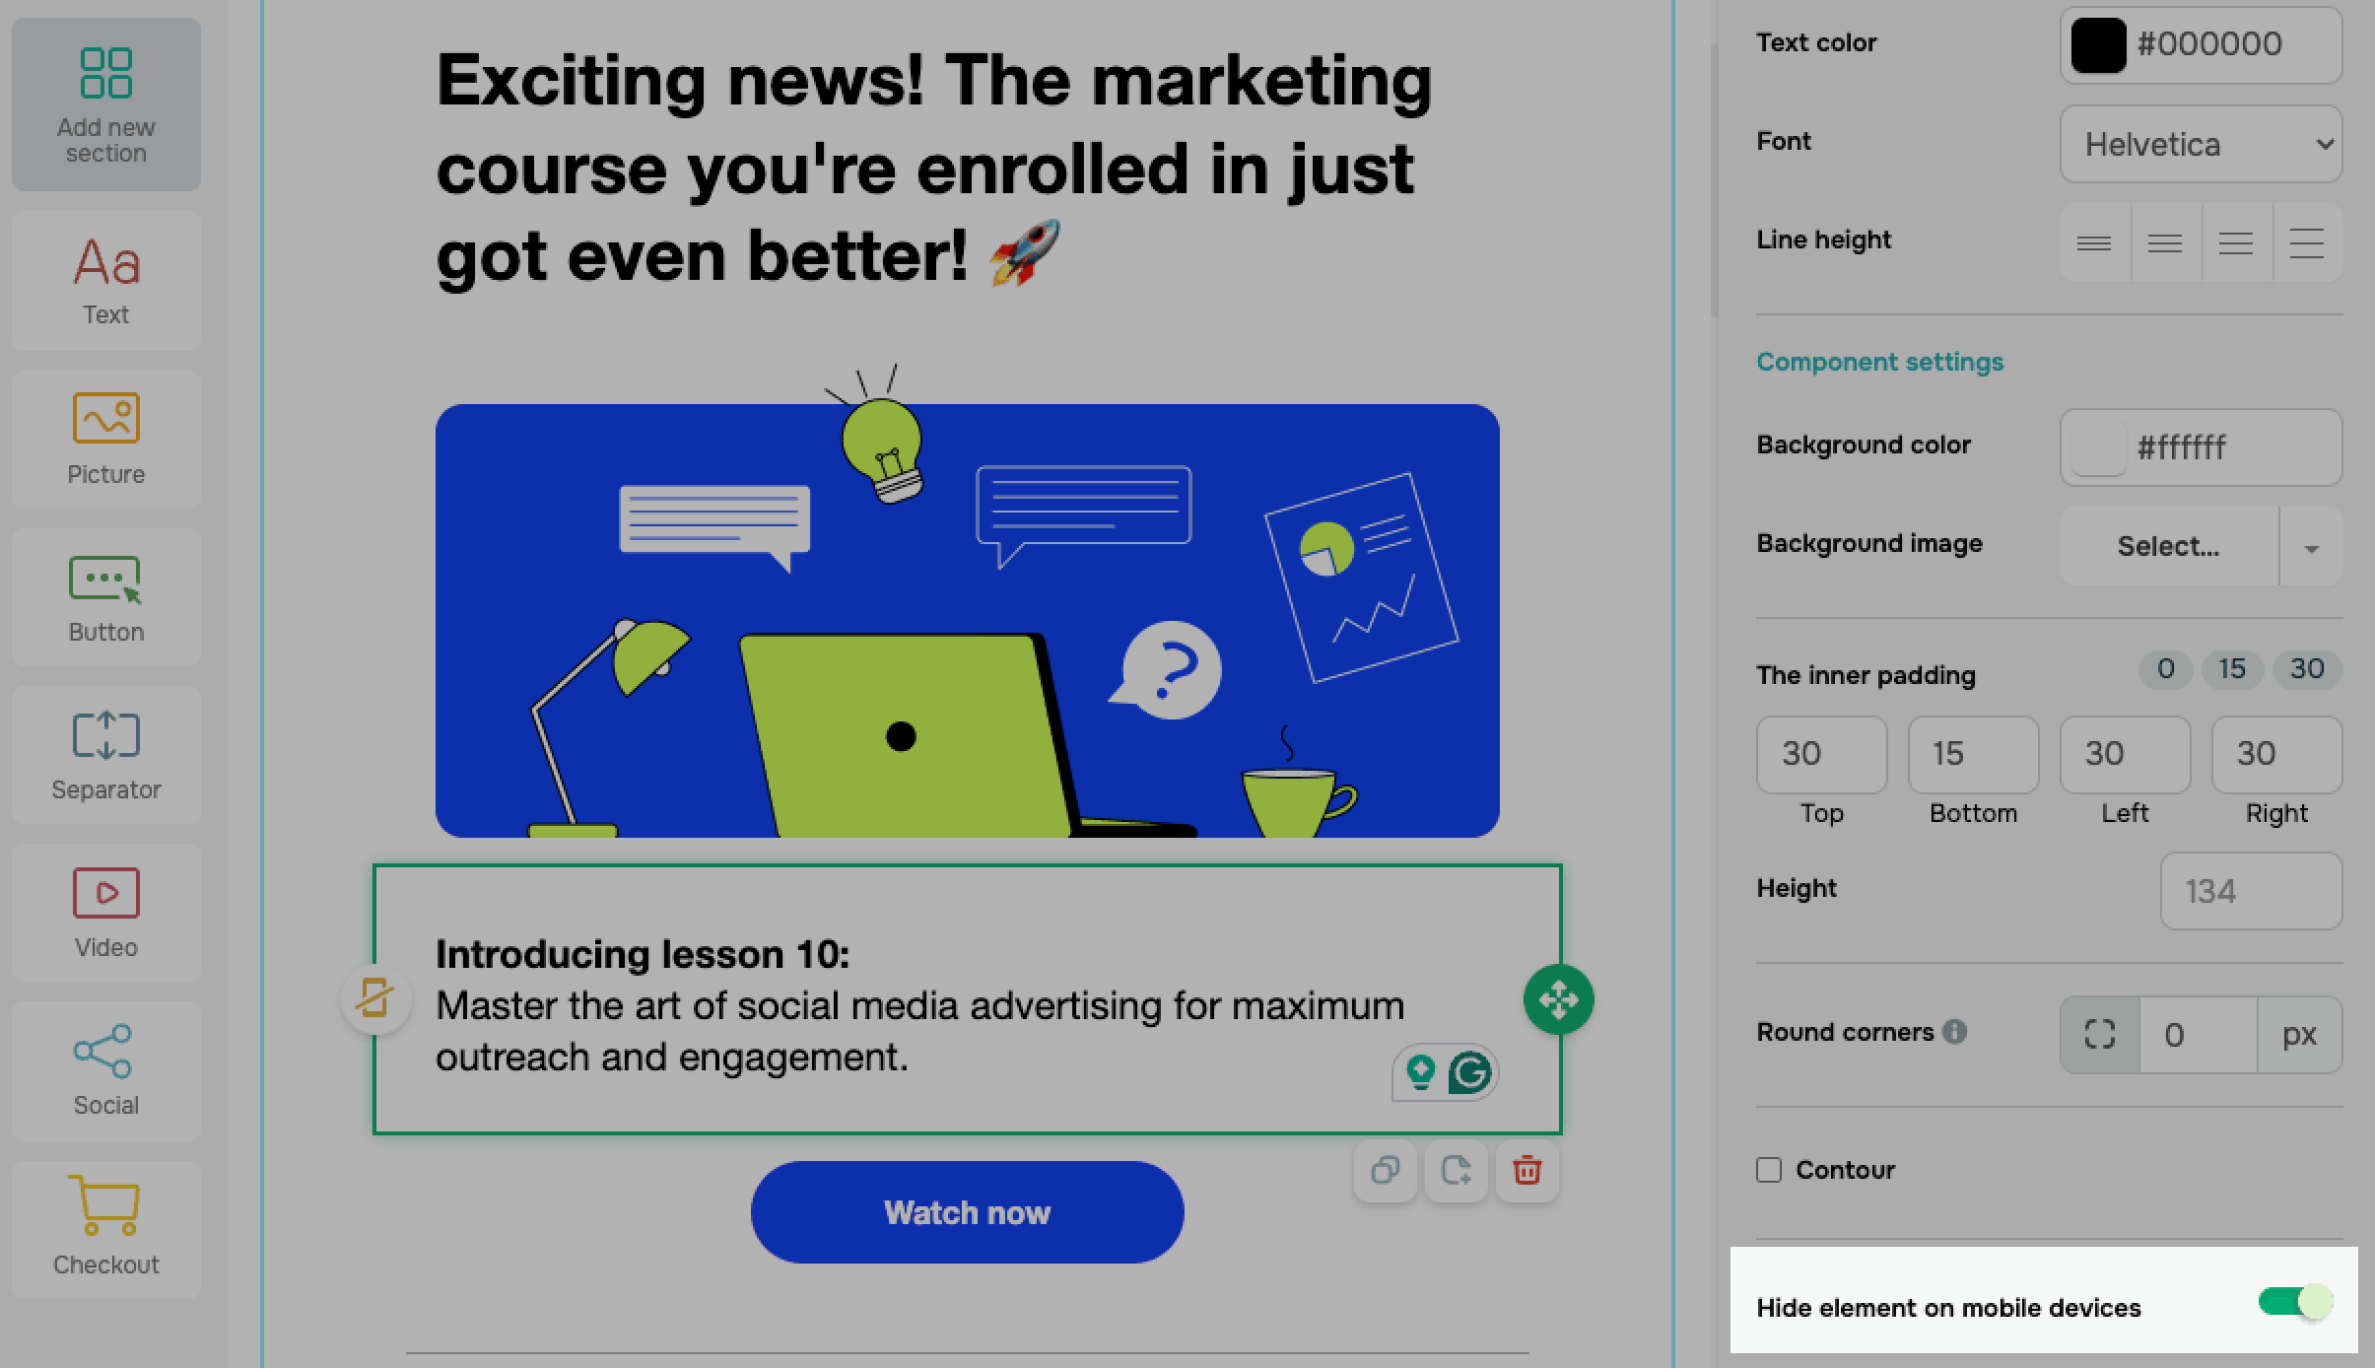
Task: Toggle Hide element on mobile devices switch
Action: [x=2296, y=1302]
